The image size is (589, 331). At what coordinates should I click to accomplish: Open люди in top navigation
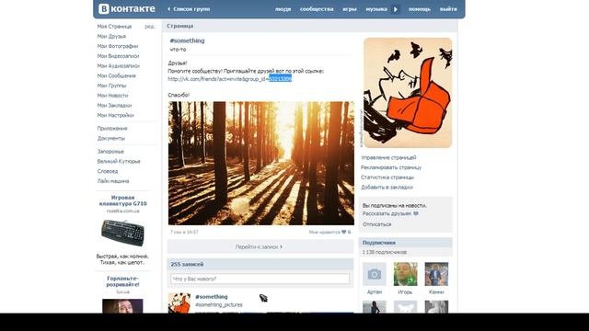point(283,9)
